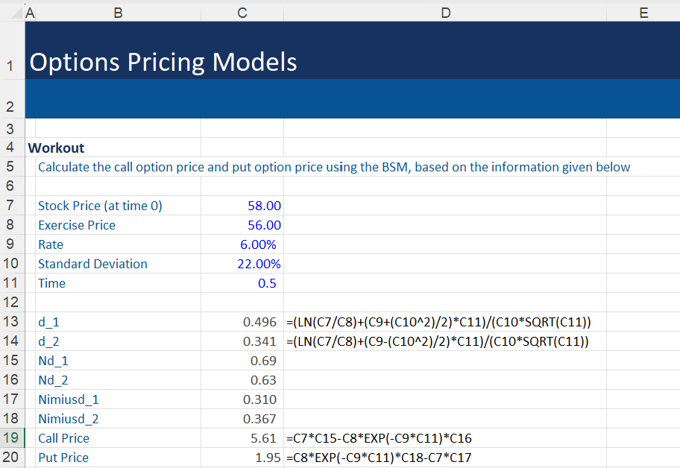Select the d_1 formula in column D
The height and width of the screenshot is (468, 680).
(x=445, y=322)
